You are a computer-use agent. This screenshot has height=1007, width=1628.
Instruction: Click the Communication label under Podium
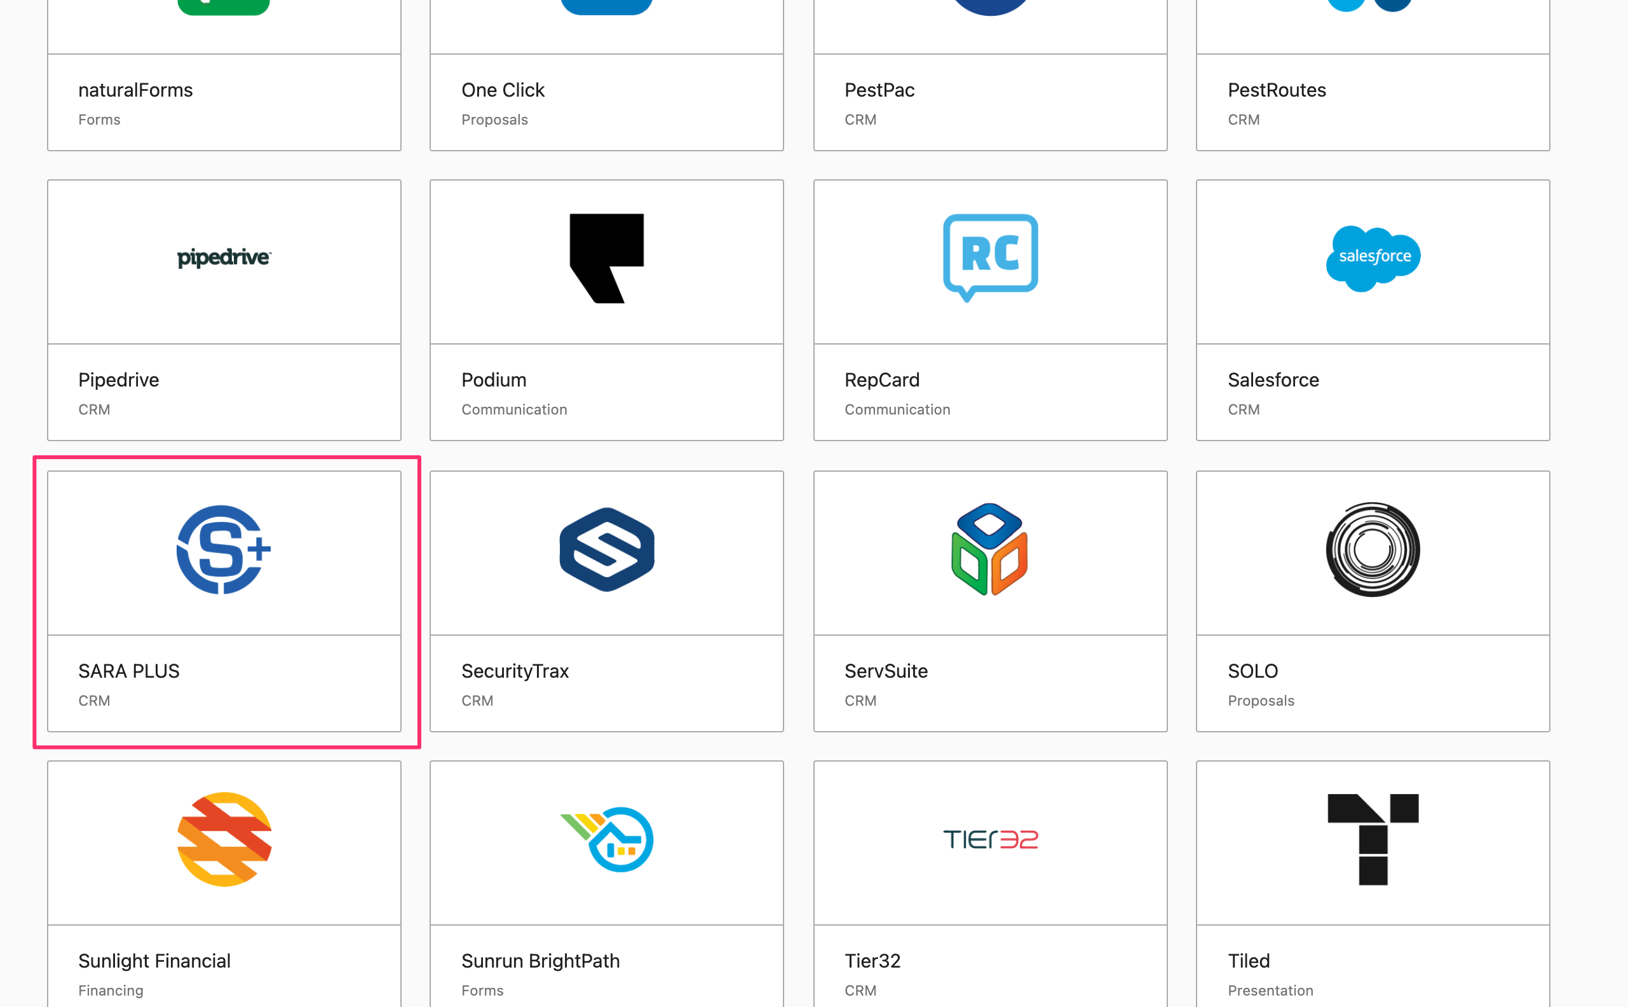(514, 409)
